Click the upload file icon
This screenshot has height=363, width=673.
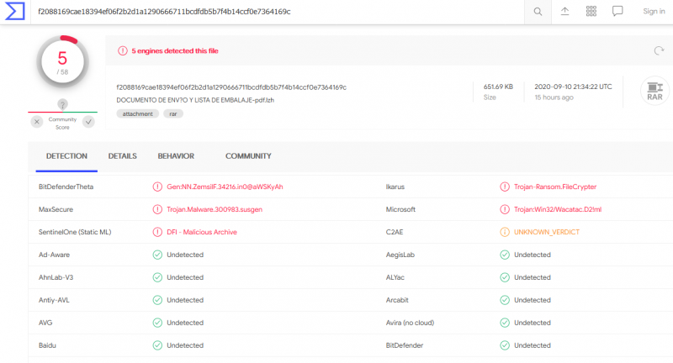coord(564,11)
